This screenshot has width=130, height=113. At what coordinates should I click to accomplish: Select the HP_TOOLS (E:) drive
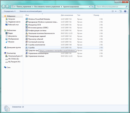14,59
